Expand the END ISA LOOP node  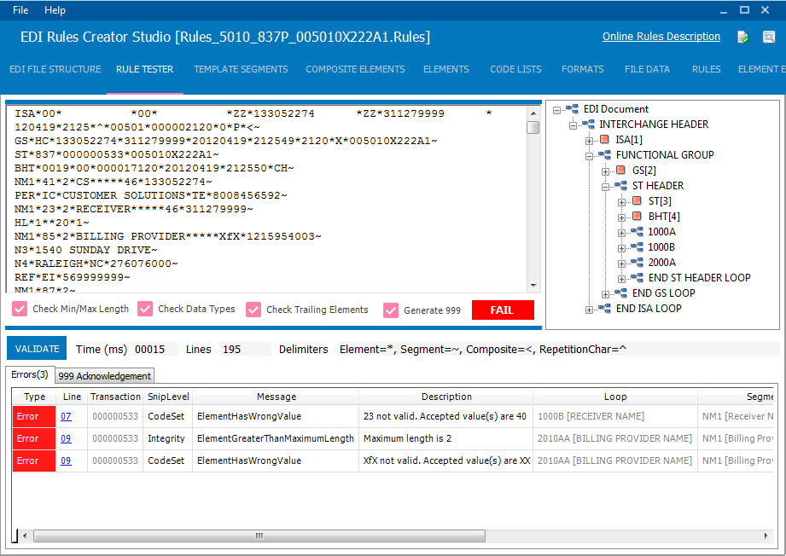click(590, 310)
